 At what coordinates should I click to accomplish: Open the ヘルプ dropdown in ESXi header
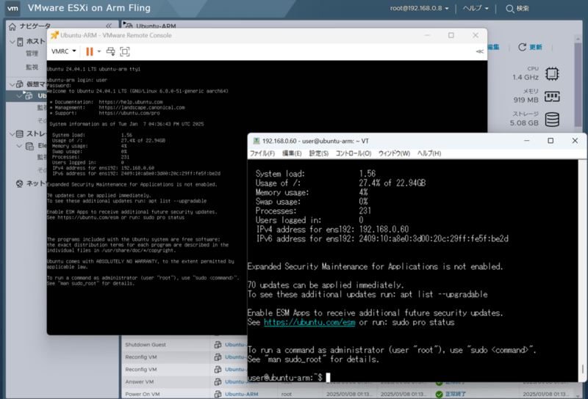tap(475, 8)
